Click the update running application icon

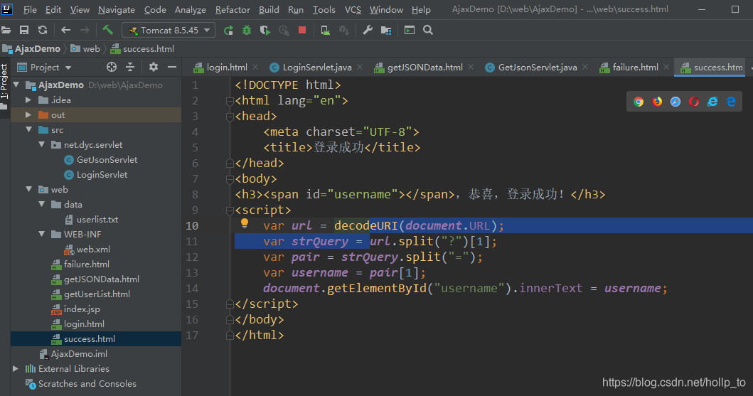(x=325, y=31)
